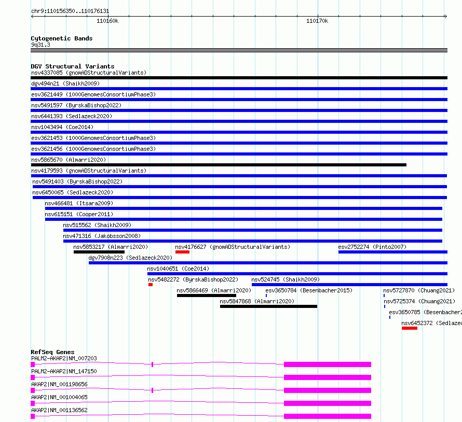Select nsv5866469 Almarri2020 label
462x422 pixels.
[214, 290]
